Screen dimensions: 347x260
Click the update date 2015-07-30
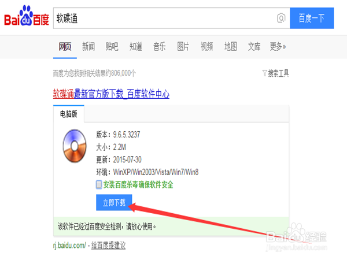pyautogui.click(x=127, y=159)
